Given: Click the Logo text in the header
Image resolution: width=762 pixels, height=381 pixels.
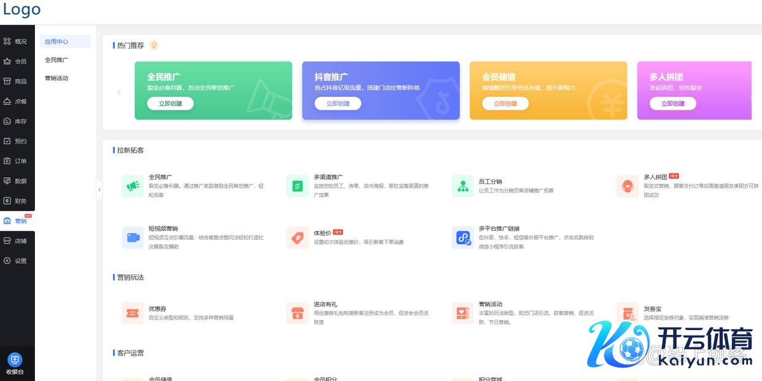Looking at the screenshot, I should click(x=22, y=10).
